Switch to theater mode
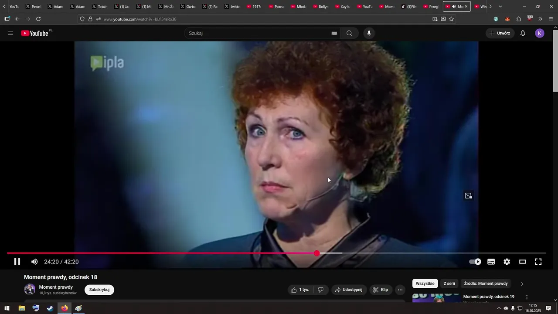 pyautogui.click(x=522, y=262)
